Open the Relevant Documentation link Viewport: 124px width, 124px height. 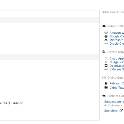pyautogui.click(x=117, y=83)
